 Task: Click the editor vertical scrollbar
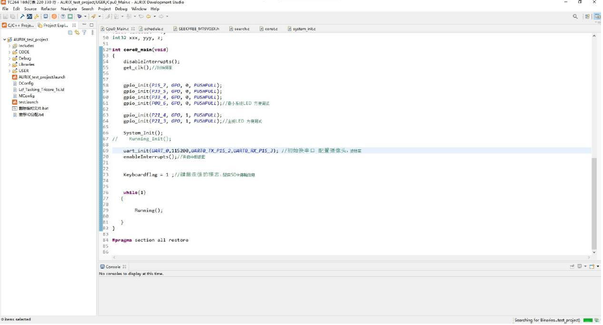[x=593, y=202]
